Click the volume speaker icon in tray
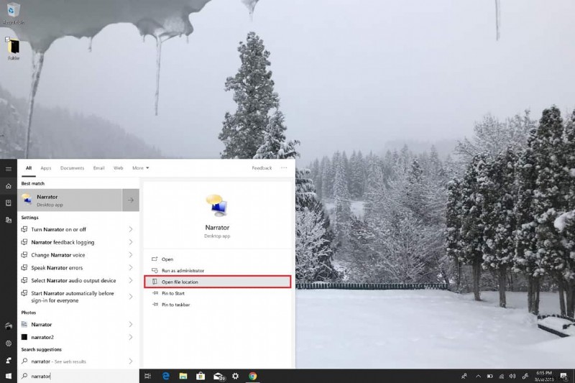This screenshot has width=575, height=383. coord(512,376)
